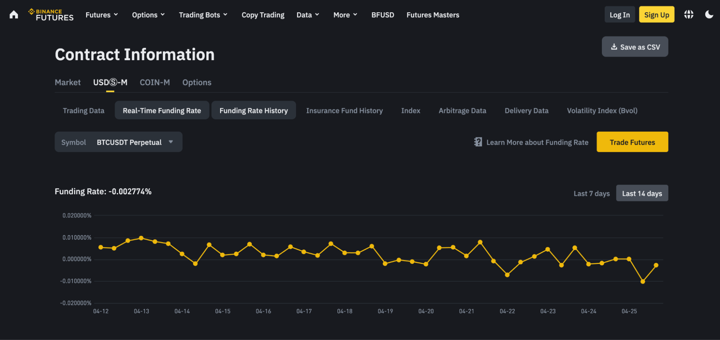Switch to the Market tab
The height and width of the screenshot is (340, 720).
click(68, 83)
